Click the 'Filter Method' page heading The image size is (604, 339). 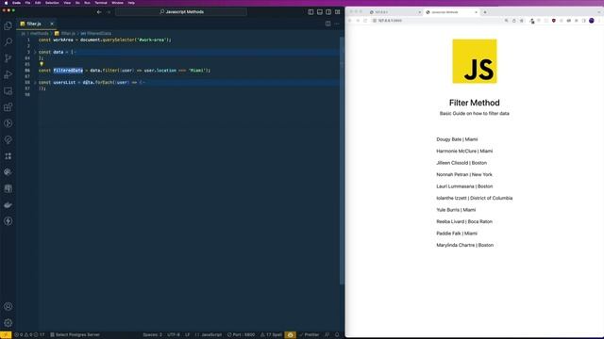[474, 103]
